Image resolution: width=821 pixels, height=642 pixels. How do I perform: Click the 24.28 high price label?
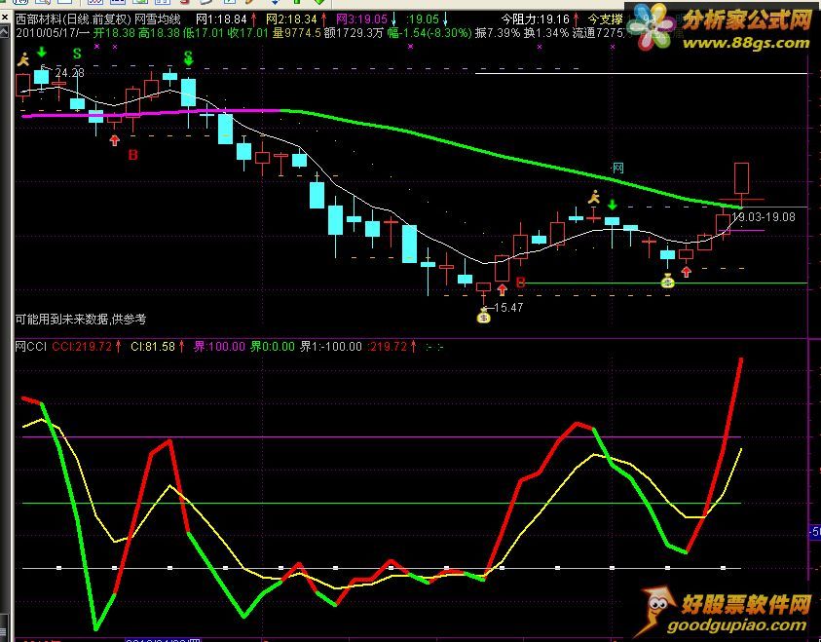click(69, 72)
